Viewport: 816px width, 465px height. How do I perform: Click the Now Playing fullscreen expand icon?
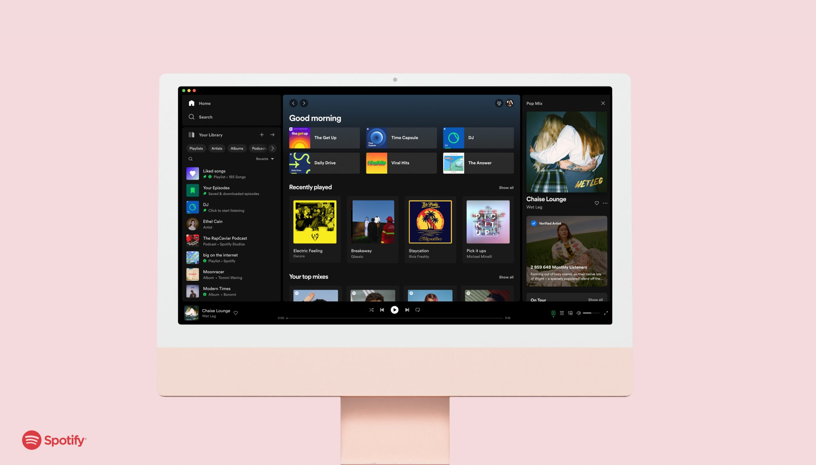pyautogui.click(x=606, y=313)
